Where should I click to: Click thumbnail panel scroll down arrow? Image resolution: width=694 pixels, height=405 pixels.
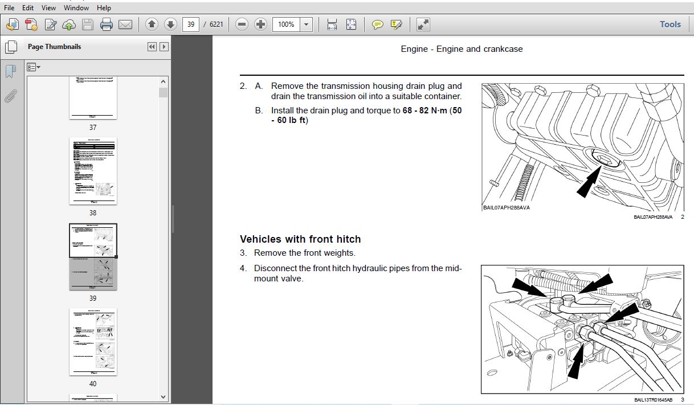[x=164, y=396]
